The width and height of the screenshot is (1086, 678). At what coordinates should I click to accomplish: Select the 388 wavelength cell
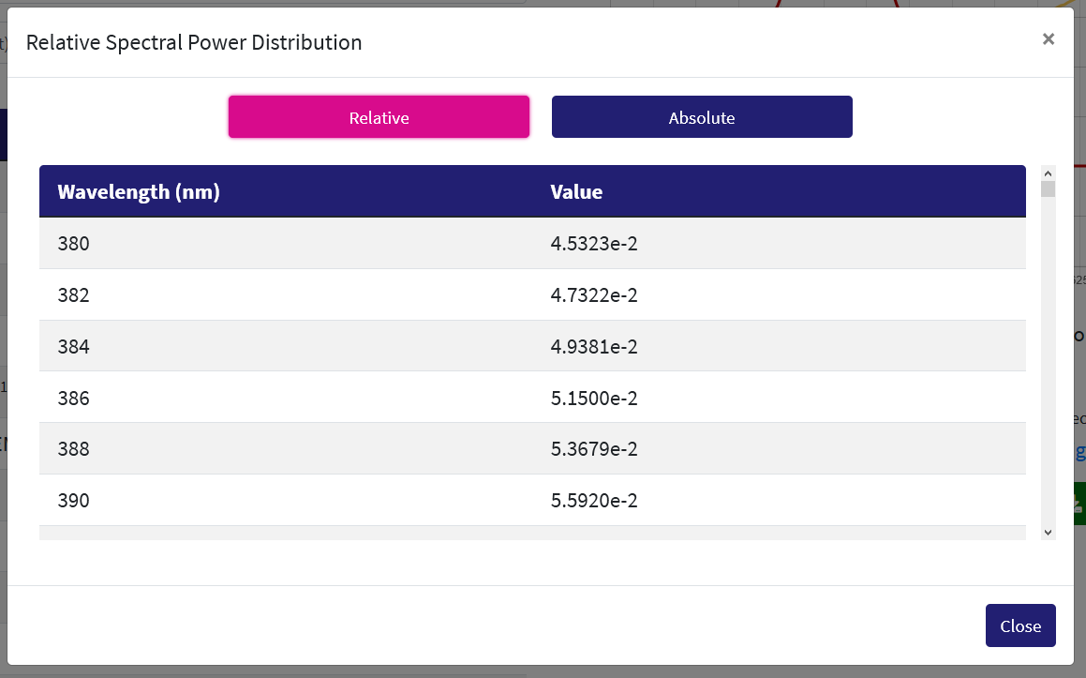74,449
